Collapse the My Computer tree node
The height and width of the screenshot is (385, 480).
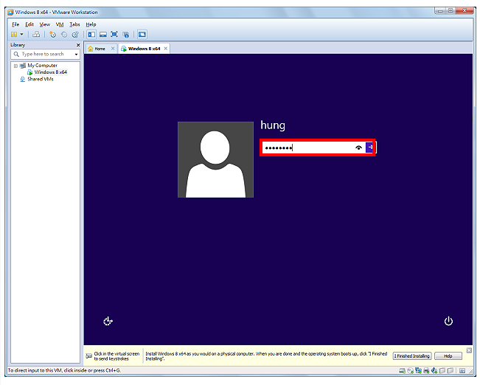pyautogui.click(x=15, y=66)
